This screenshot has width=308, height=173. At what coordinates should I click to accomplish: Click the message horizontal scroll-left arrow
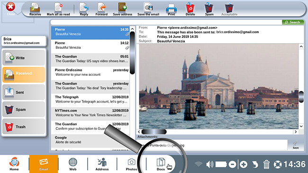(x=139, y=132)
